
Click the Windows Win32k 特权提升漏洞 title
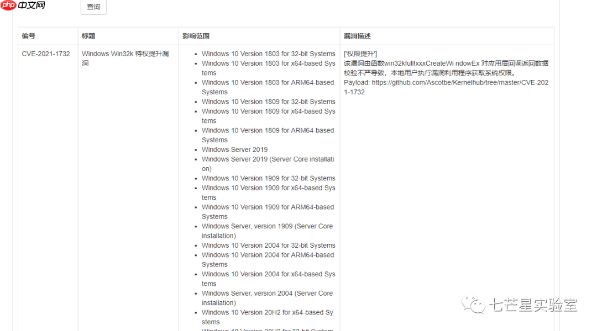[x=125, y=58]
